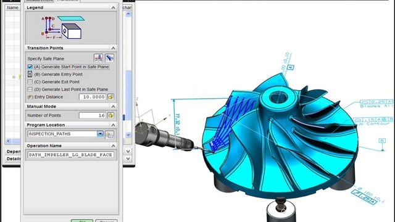
Task: Collapse the Program Location section
Action: (113, 125)
